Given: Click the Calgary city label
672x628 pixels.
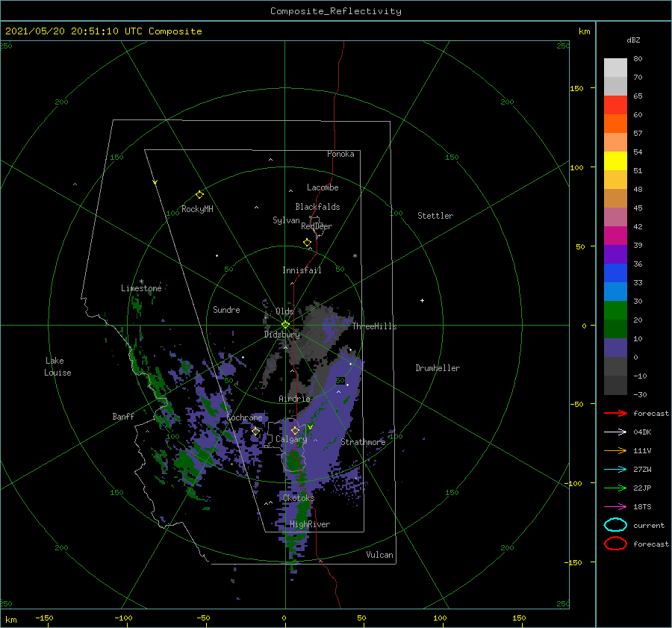Looking at the screenshot, I should [291, 439].
